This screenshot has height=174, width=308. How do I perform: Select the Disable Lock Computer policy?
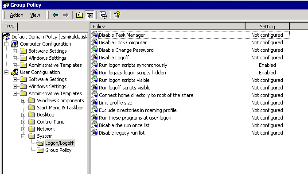pos(123,43)
